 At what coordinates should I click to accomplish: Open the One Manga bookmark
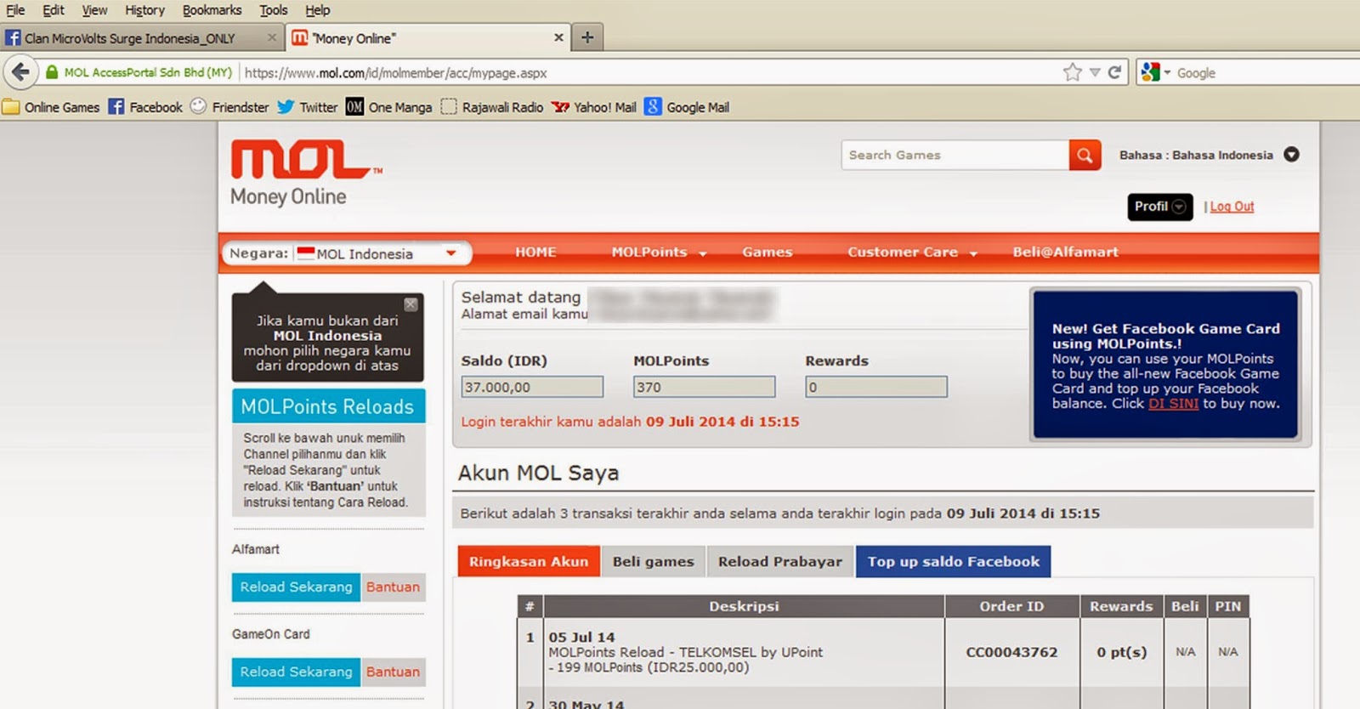[x=389, y=107]
